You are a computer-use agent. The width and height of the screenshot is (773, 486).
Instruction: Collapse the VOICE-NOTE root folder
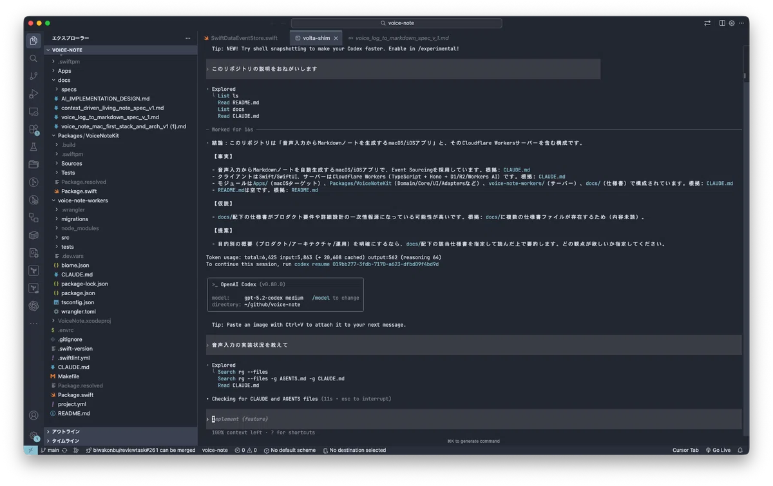click(x=121, y=50)
